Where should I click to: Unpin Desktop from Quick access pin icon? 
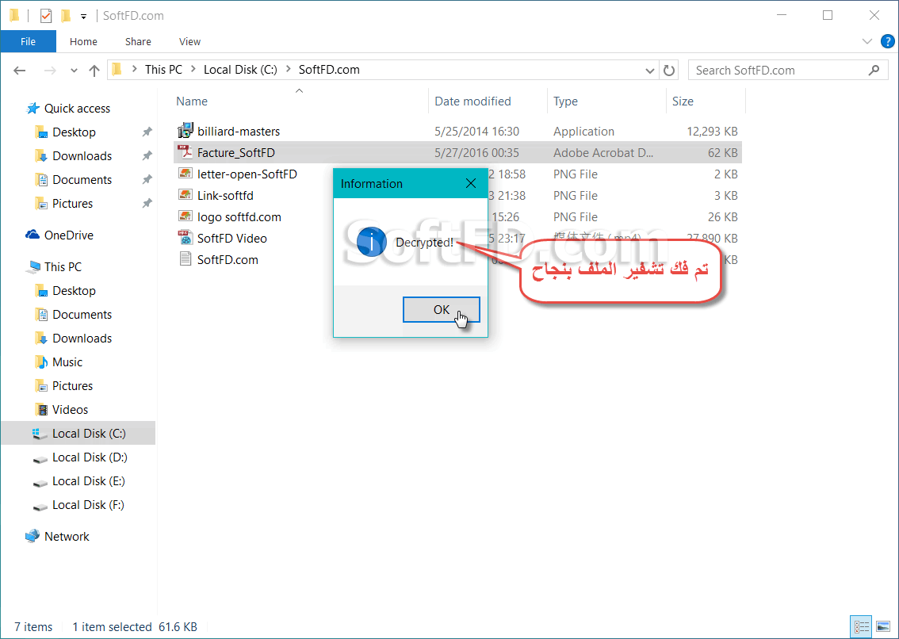147,132
